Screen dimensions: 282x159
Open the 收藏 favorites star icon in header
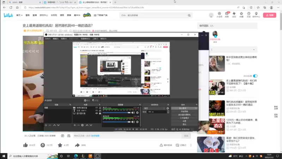(x=241, y=14)
